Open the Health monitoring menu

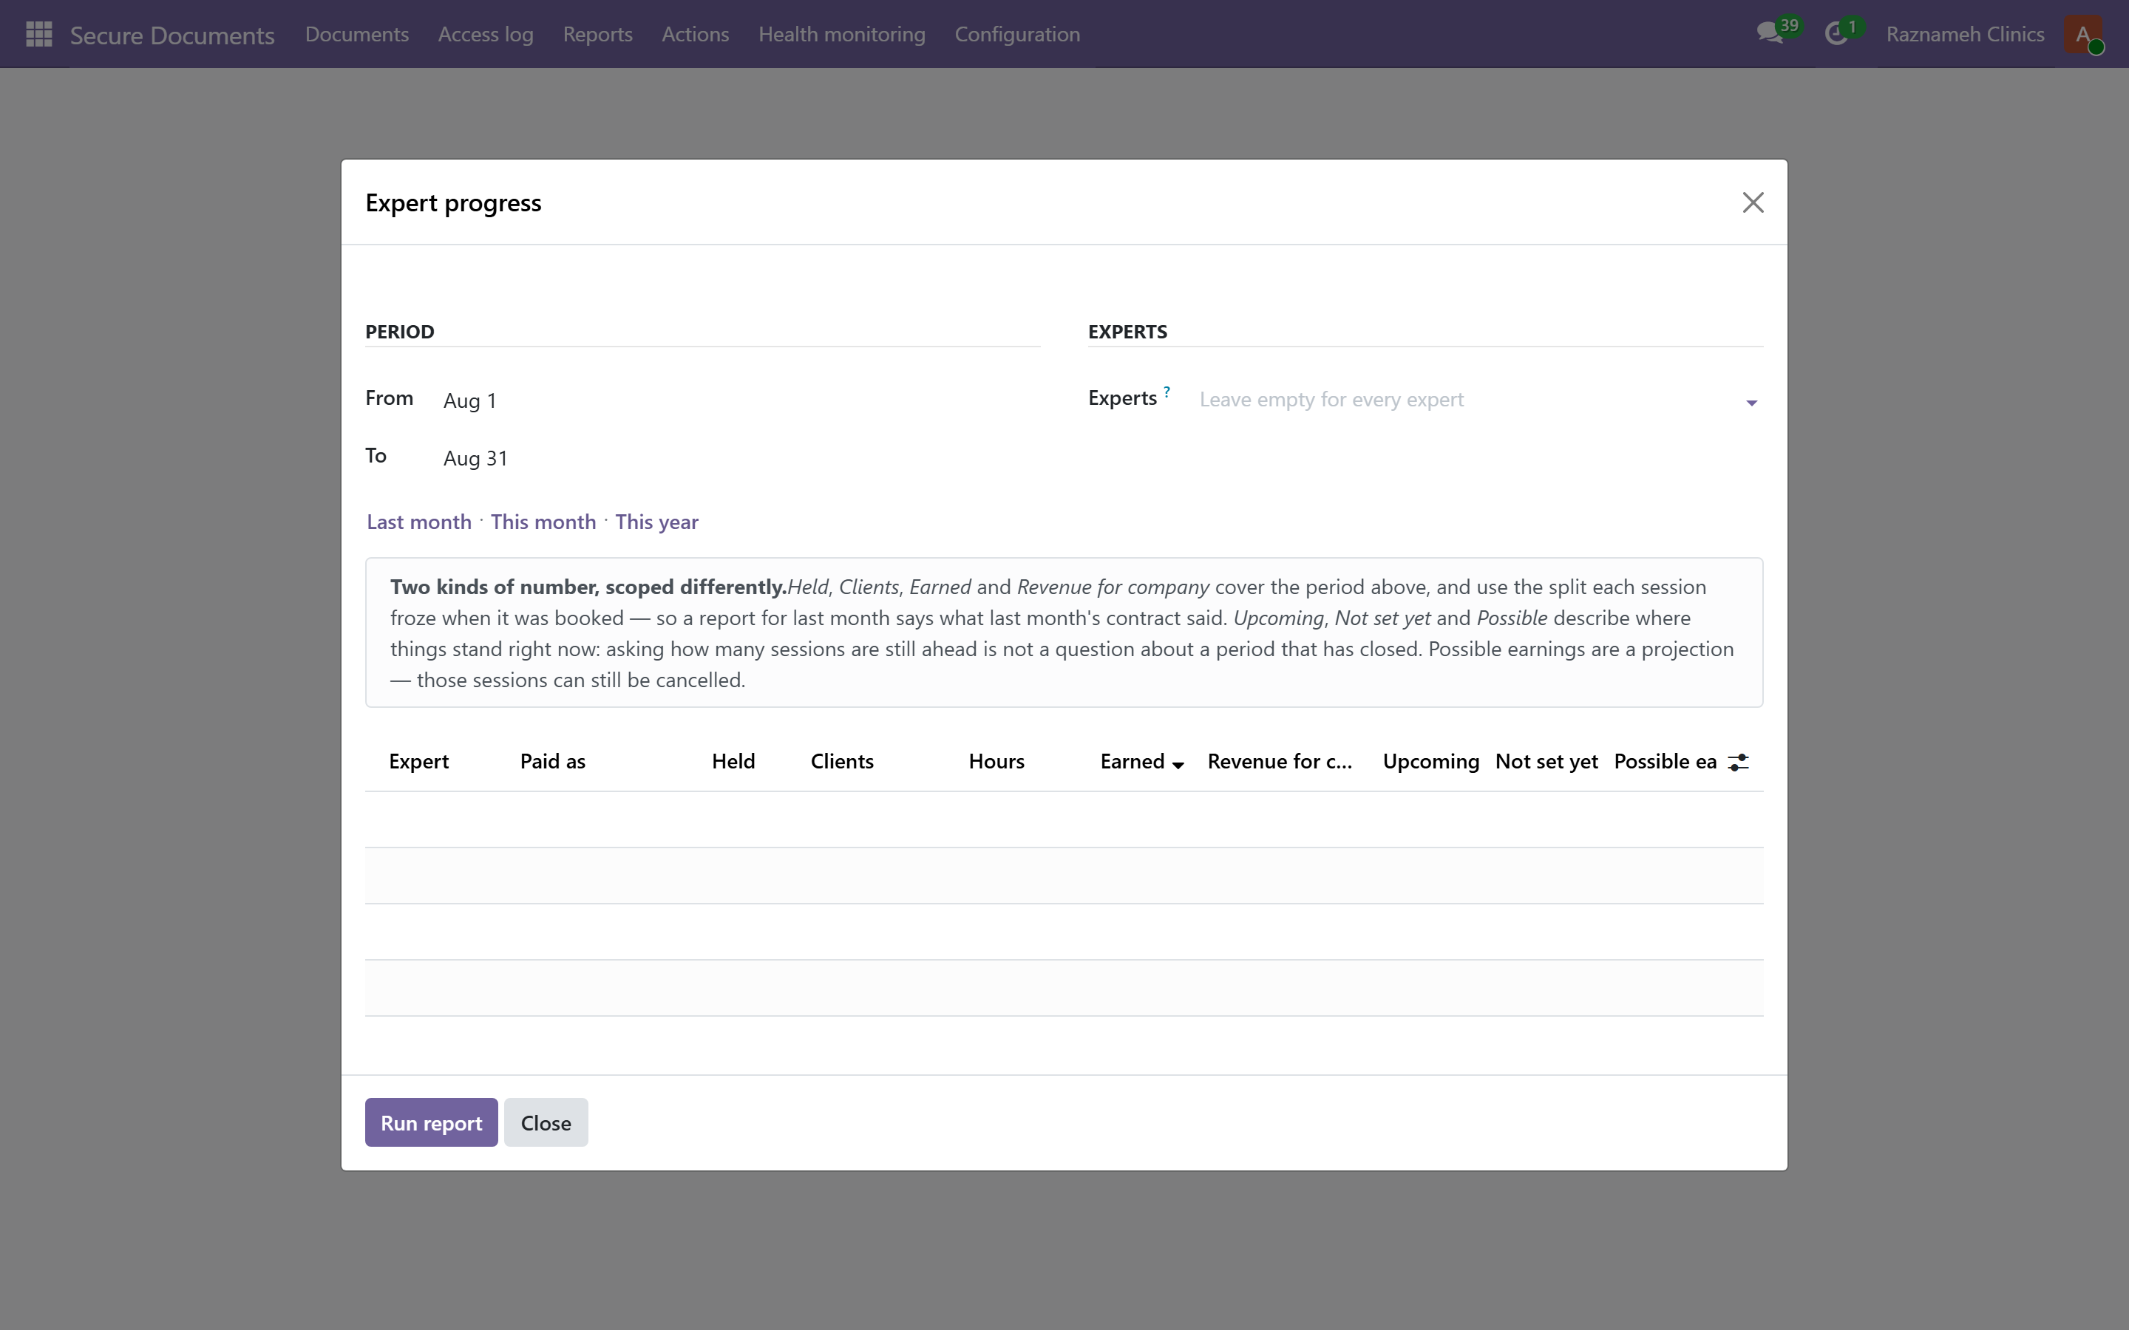841,34
